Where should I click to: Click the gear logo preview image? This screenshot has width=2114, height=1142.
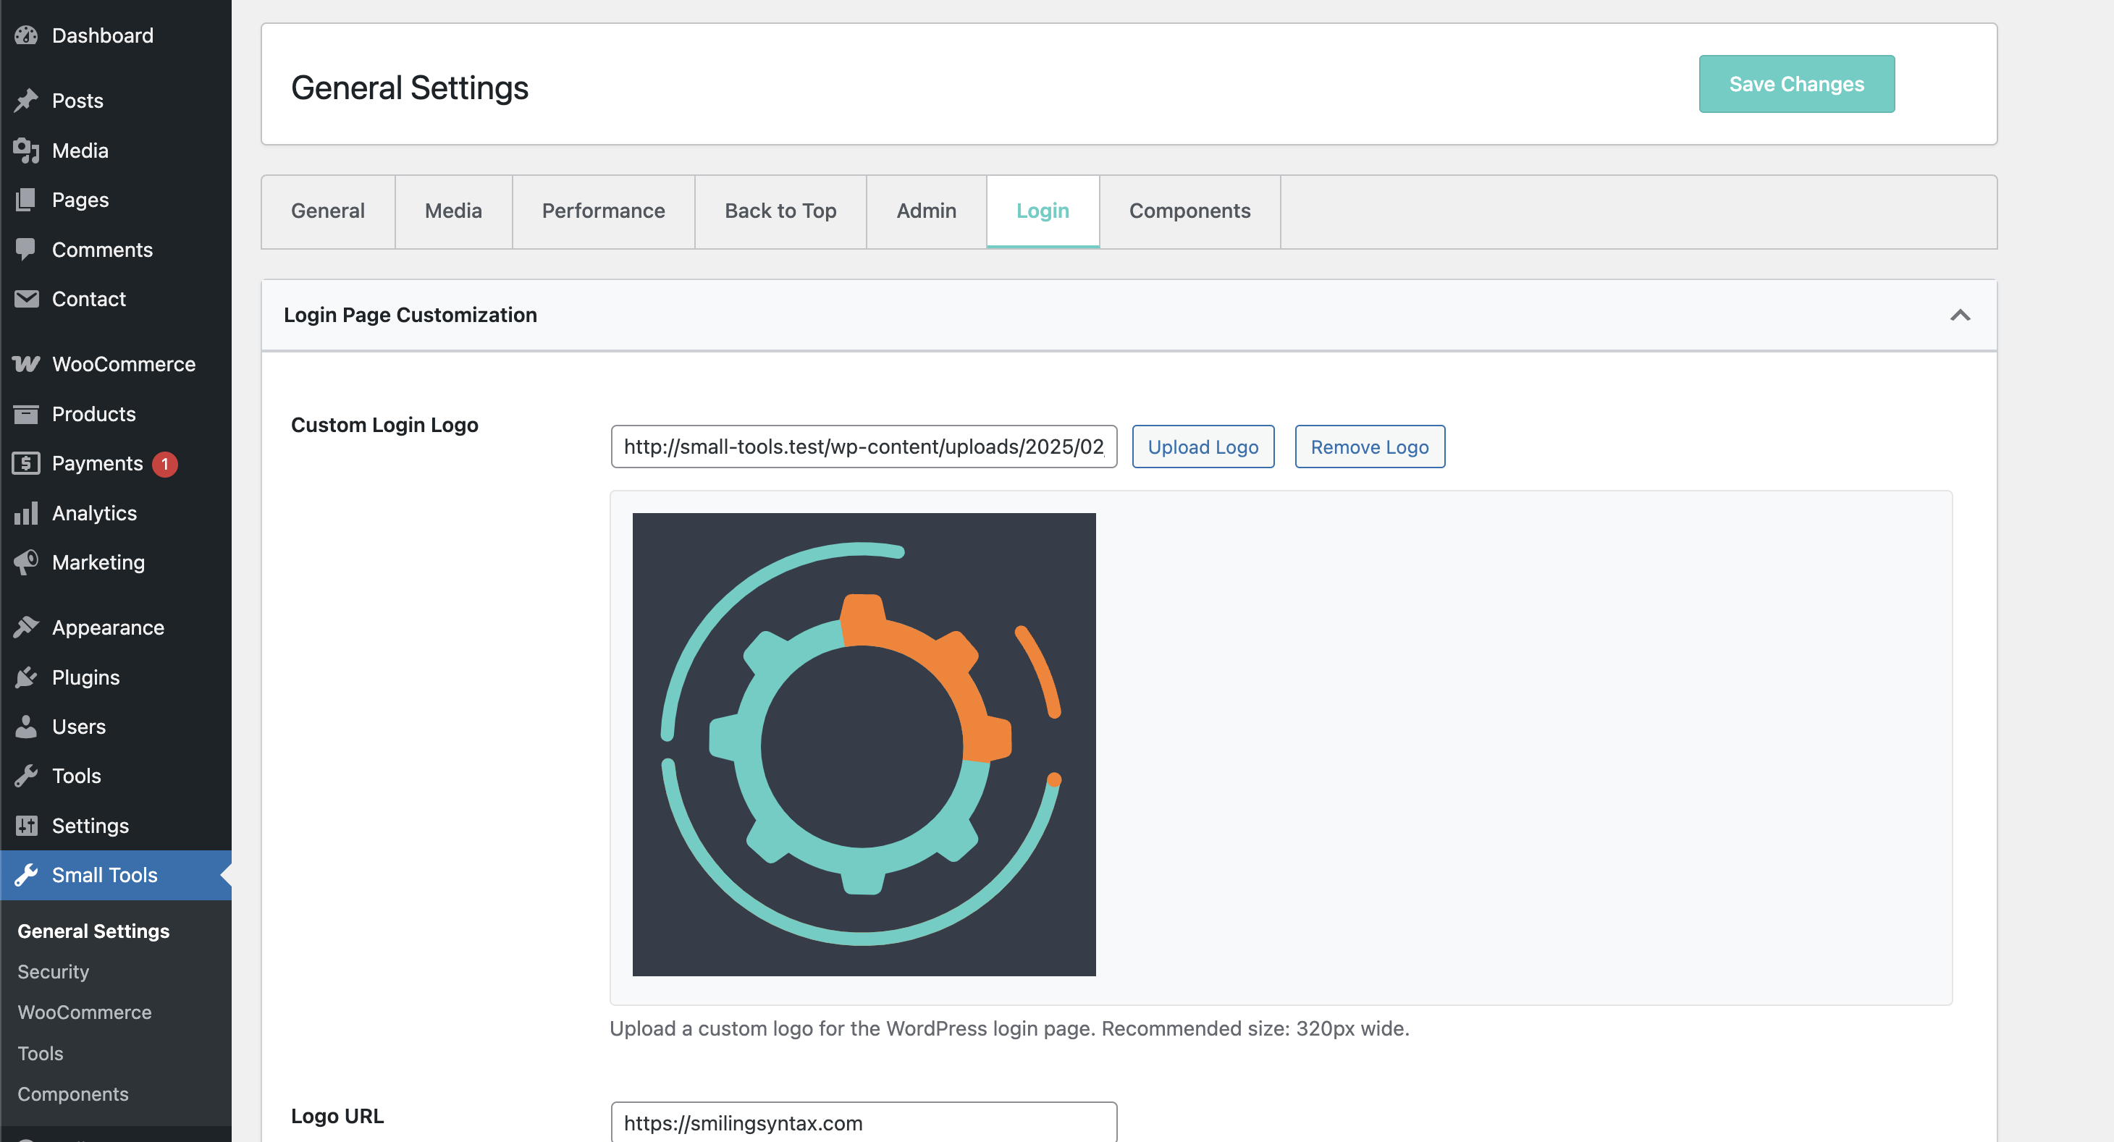tap(863, 744)
